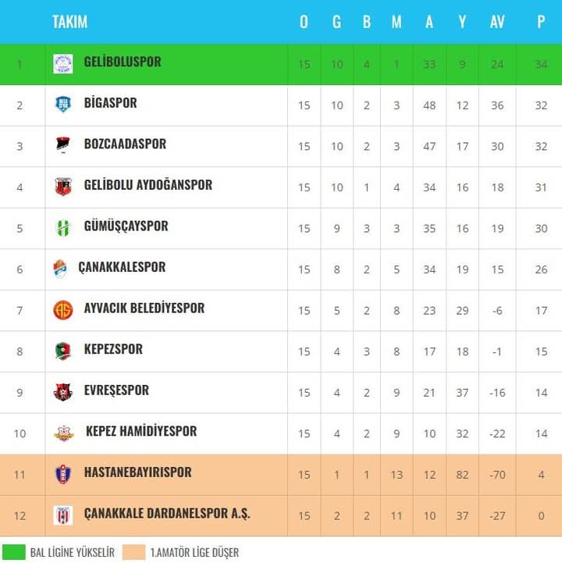Image resolution: width=562 pixels, height=563 pixels.
Task: Click the green BAL Ligine Yükselir swatch
Action: pyautogui.click(x=13, y=552)
